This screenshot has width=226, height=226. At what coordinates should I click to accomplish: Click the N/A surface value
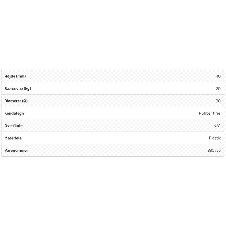coord(217,126)
